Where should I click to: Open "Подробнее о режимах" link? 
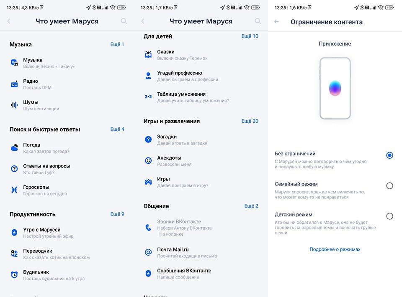[x=335, y=249]
